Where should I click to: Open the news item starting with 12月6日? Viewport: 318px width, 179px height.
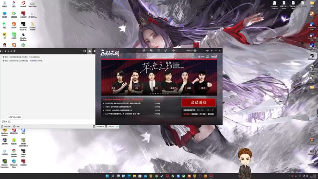click(x=118, y=107)
